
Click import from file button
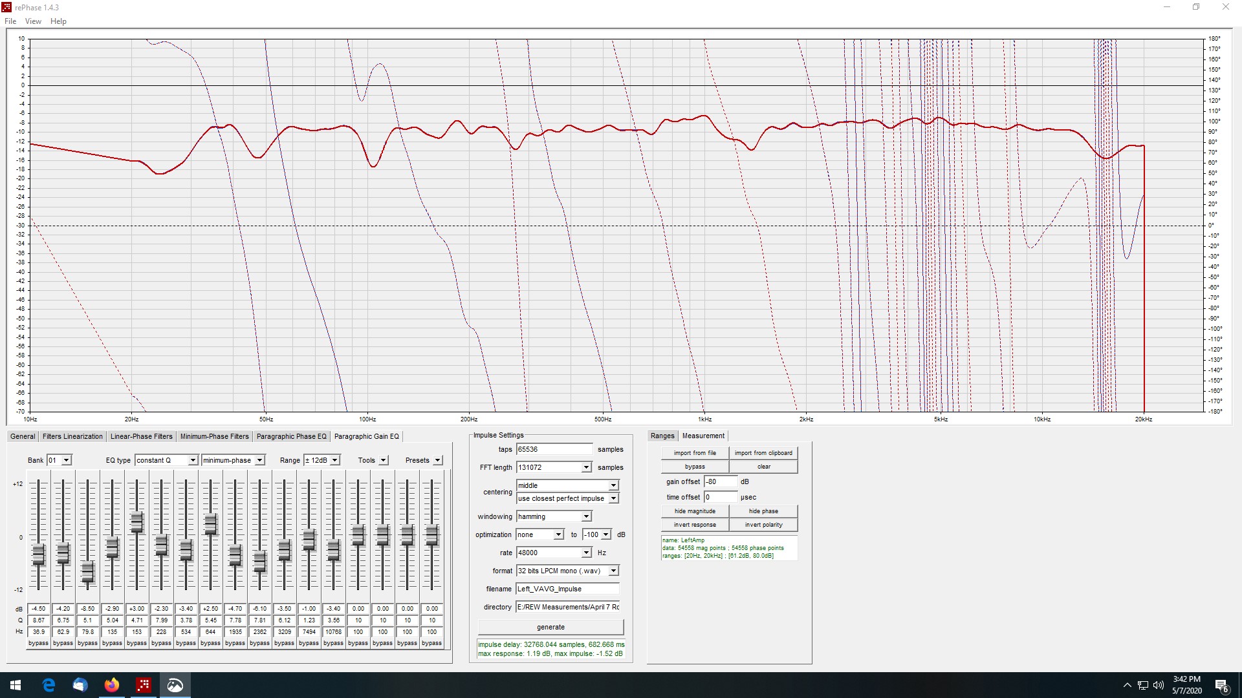click(695, 453)
